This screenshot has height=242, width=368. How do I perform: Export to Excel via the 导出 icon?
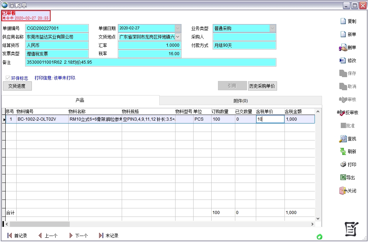pos(349,177)
